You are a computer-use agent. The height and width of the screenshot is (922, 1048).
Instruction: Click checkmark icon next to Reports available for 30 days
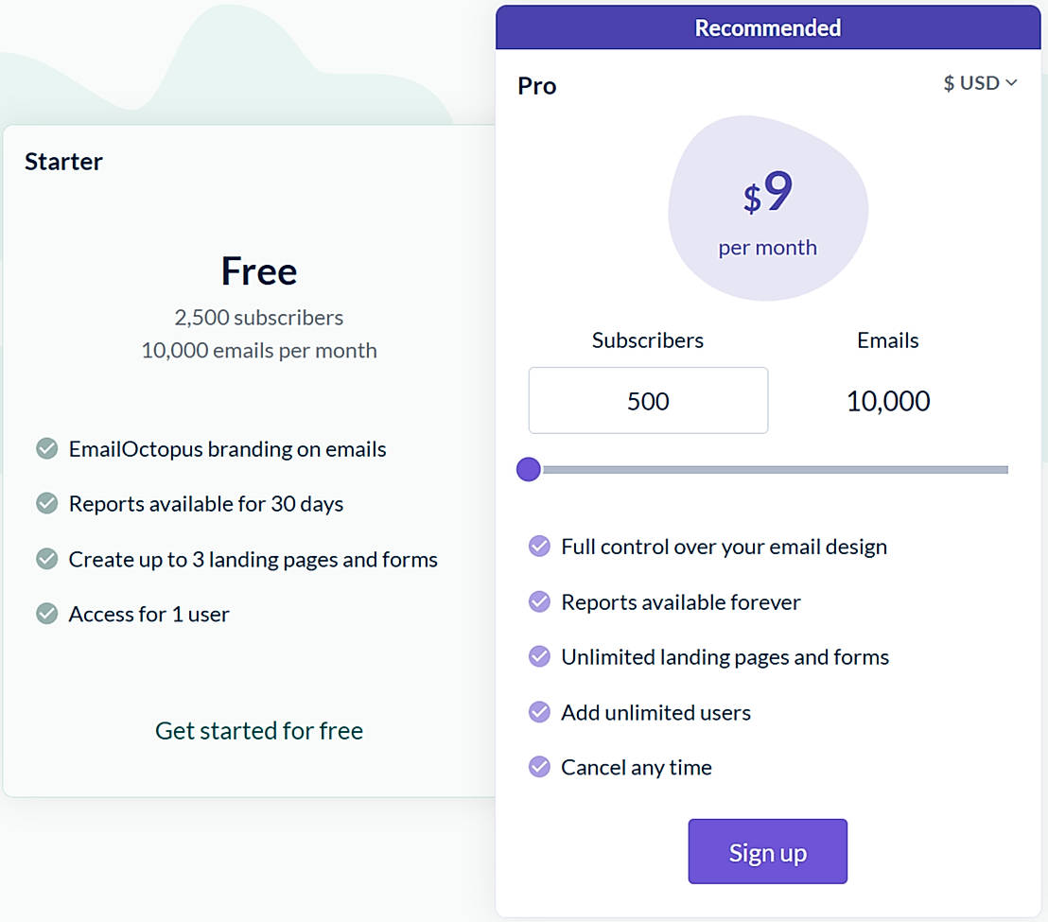(47, 504)
